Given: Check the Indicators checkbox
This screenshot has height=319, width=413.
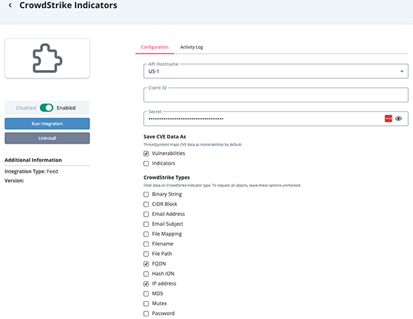Looking at the screenshot, I should point(146,164).
